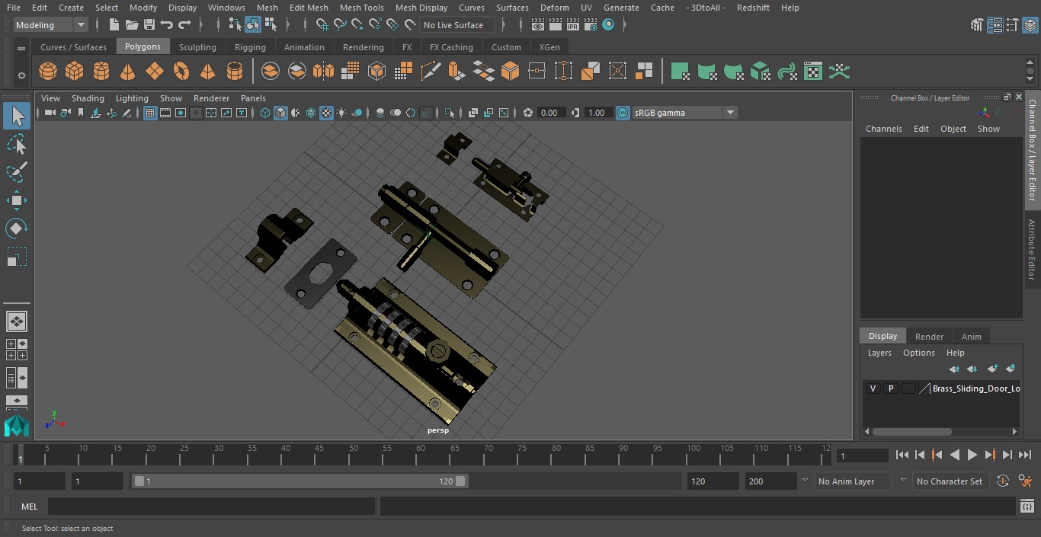The height and width of the screenshot is (537, 1041).
Task: Click the MEL command language button
Action: [x=29, y=507]
